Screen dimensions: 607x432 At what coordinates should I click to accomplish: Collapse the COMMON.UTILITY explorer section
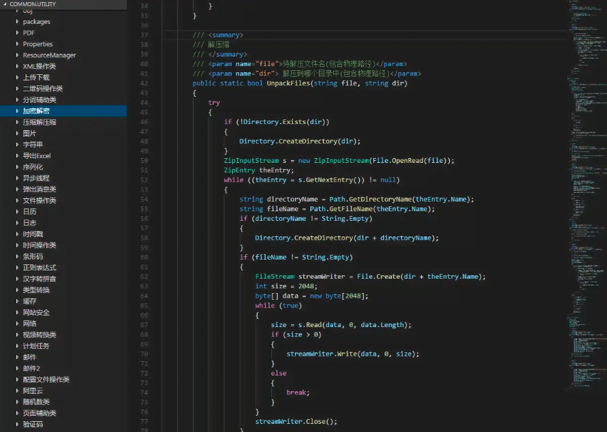pyautogui.click(x=31, y=4)
